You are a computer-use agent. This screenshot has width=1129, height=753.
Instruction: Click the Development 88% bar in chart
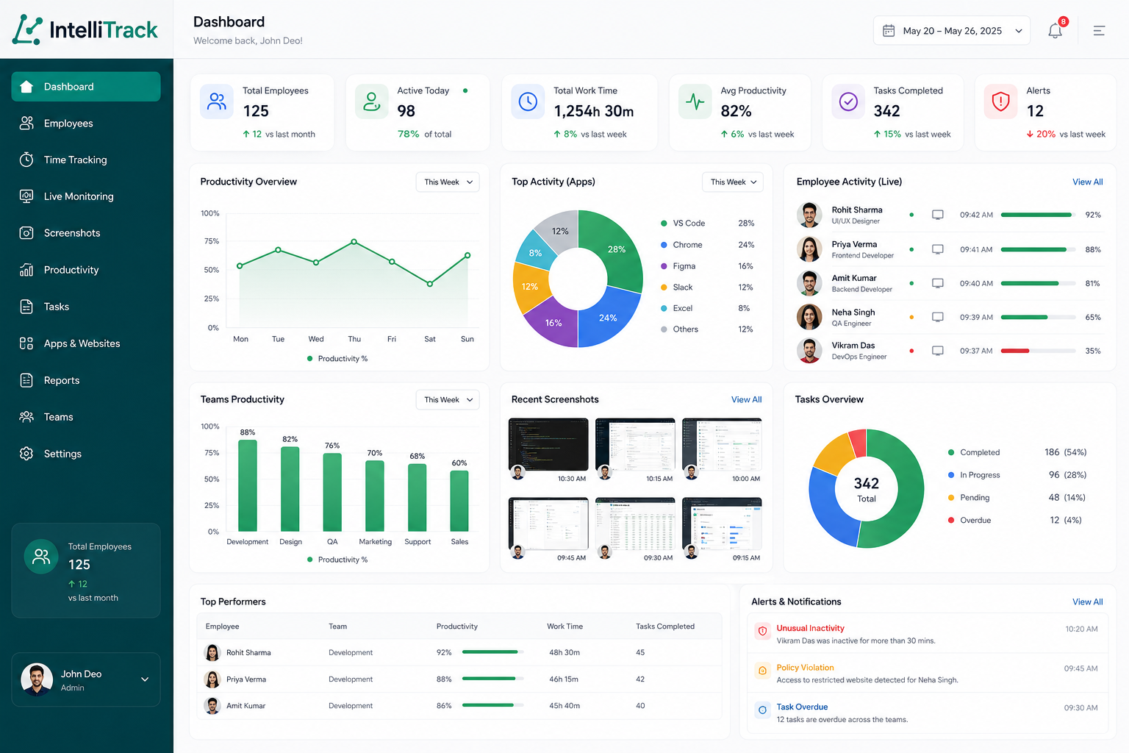pos(248,485)
